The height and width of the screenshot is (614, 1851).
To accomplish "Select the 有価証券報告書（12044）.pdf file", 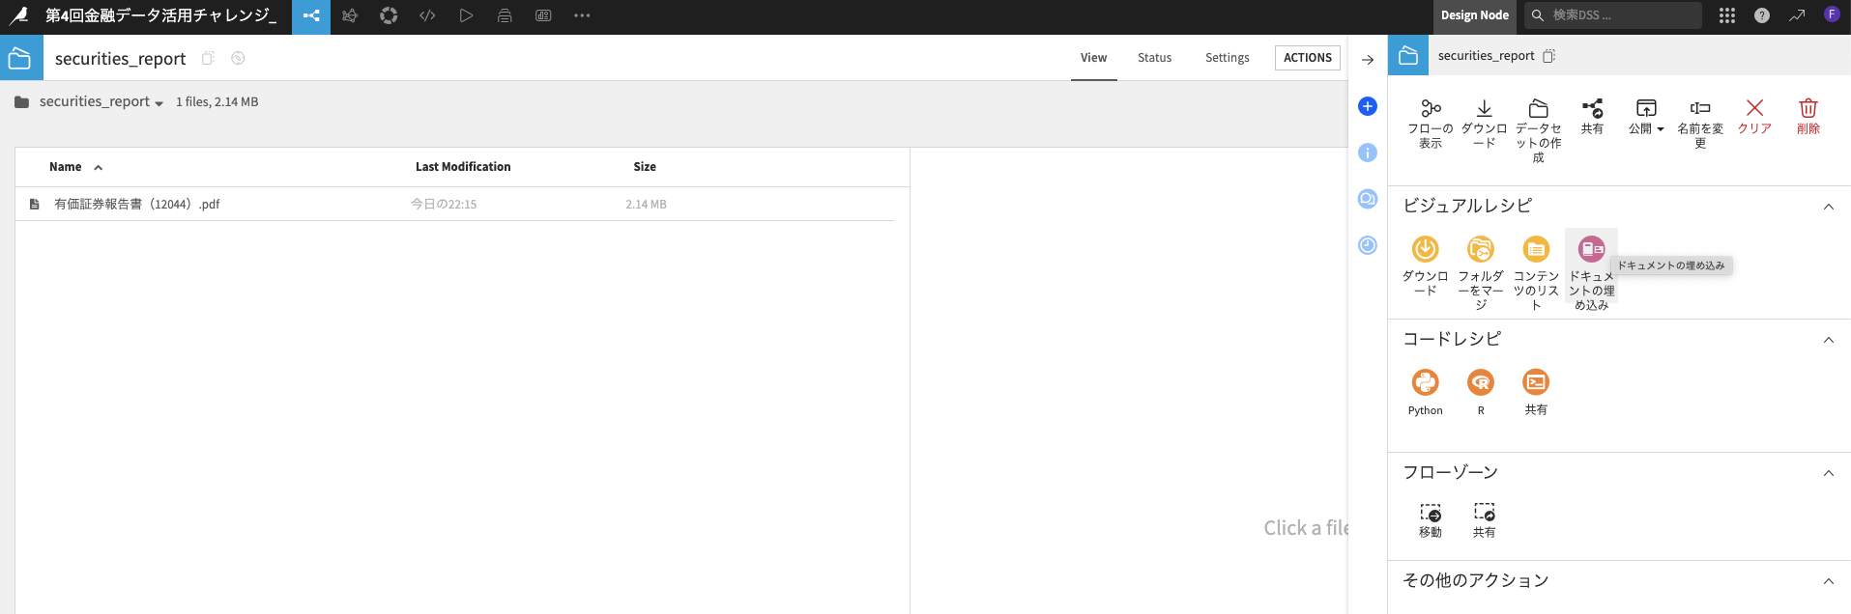I will point(137,204).
